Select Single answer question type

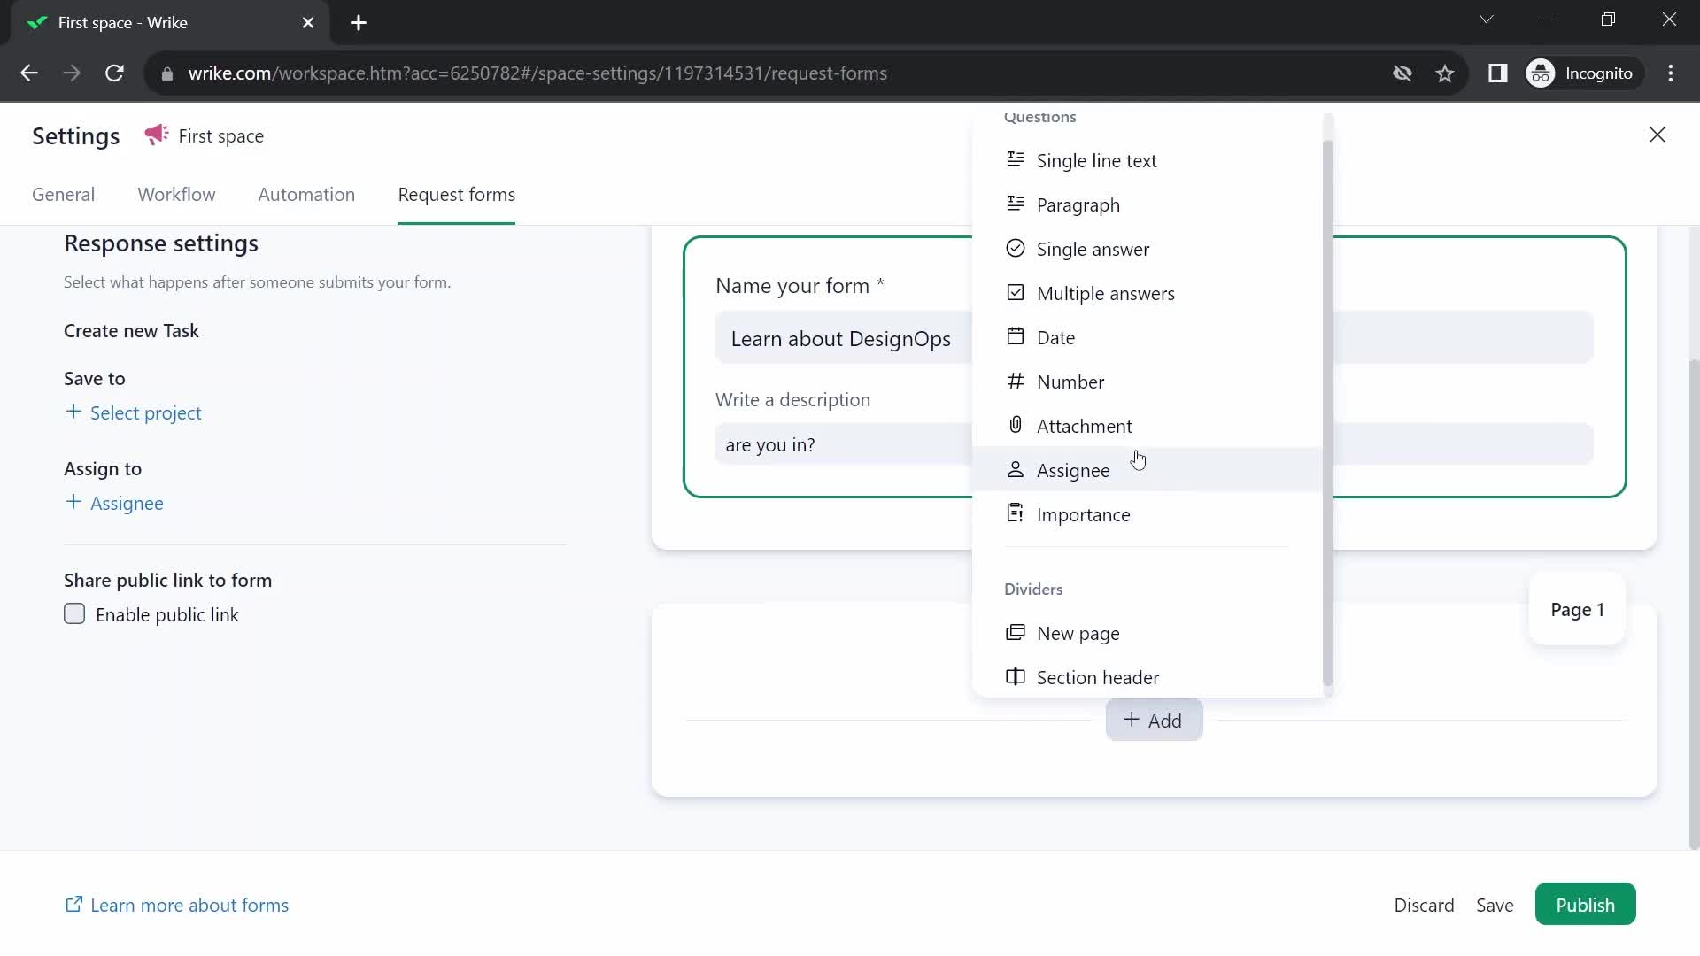click(x=1147, y=249)
